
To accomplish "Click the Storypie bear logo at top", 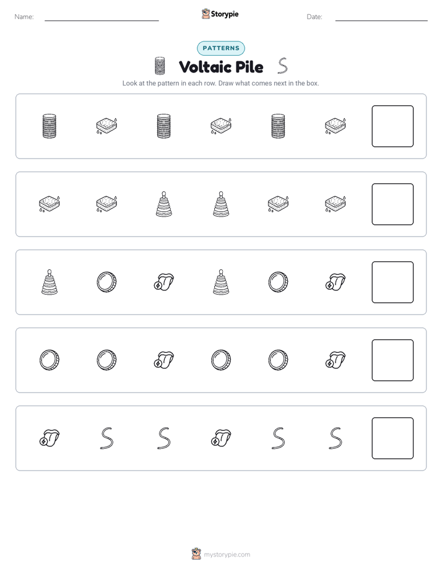I will click(x=206, y=14).
